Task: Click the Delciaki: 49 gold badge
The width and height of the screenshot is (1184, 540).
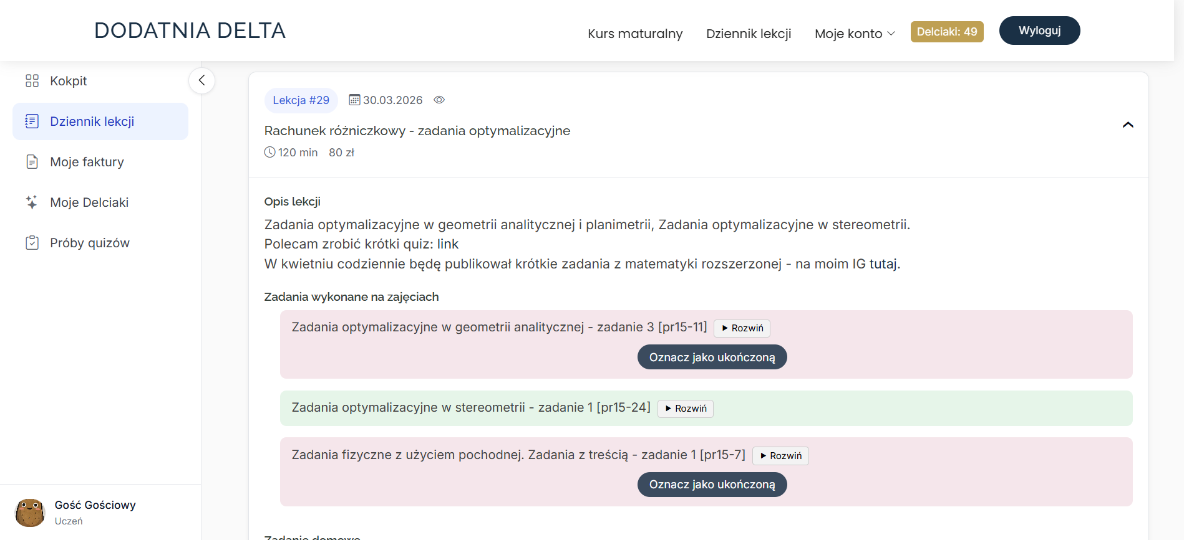Action: 947,32
